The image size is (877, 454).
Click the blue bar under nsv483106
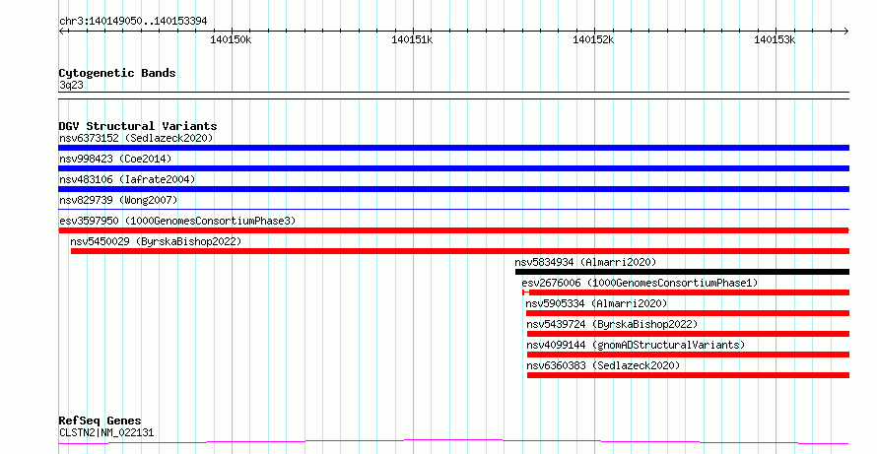(x=453, y=189)
